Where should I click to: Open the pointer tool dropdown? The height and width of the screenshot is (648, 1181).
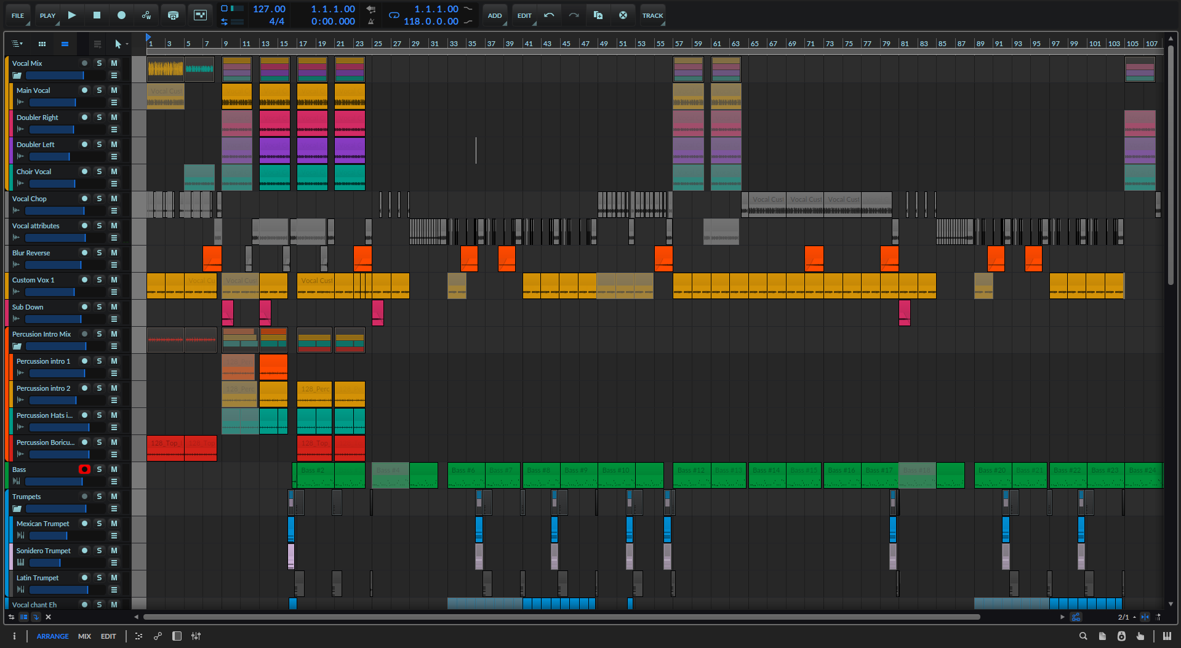point(121,44)
